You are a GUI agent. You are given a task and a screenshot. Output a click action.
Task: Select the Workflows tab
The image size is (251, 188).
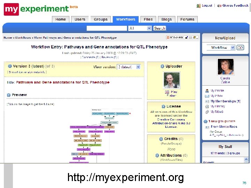coord(125,19)
